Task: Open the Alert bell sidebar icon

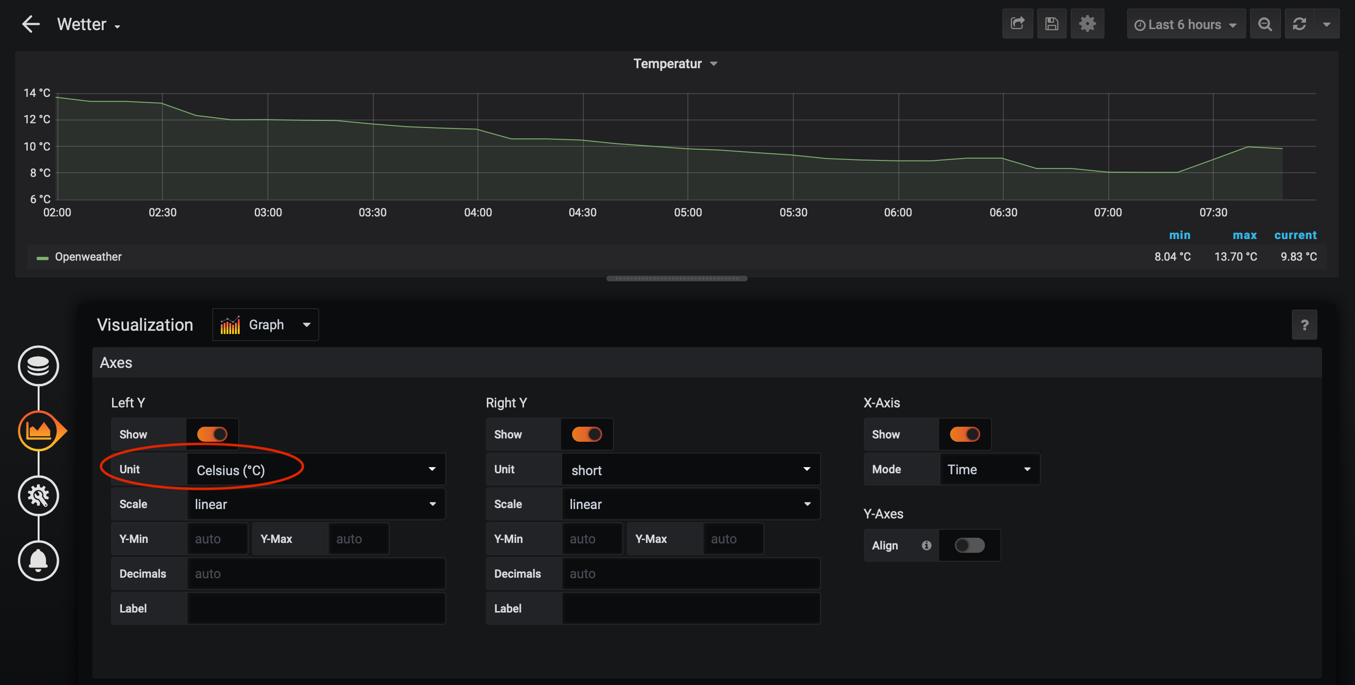Action: click(x=39, y=560)
